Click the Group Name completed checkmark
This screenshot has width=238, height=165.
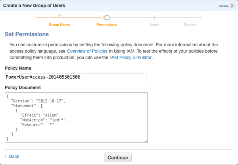[x=59, y=15]
